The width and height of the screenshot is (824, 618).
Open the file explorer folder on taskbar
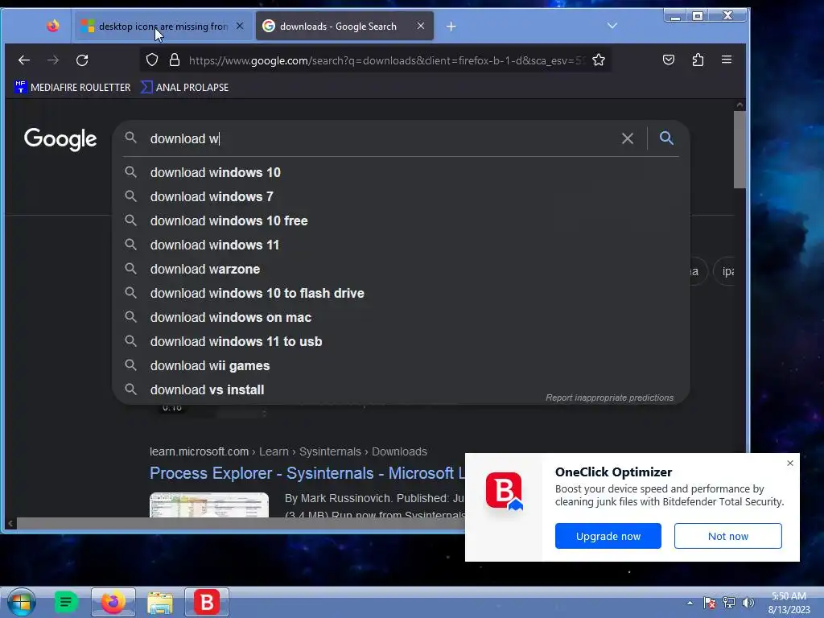[x=160, y=602]
